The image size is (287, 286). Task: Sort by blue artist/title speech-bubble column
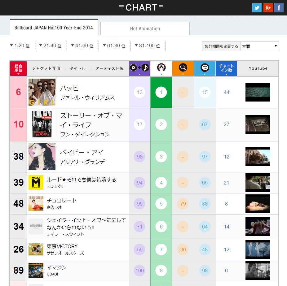205,68
